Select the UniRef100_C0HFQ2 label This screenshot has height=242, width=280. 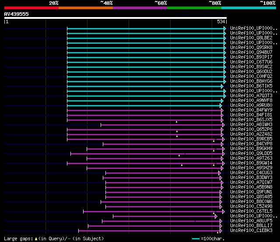251,77
